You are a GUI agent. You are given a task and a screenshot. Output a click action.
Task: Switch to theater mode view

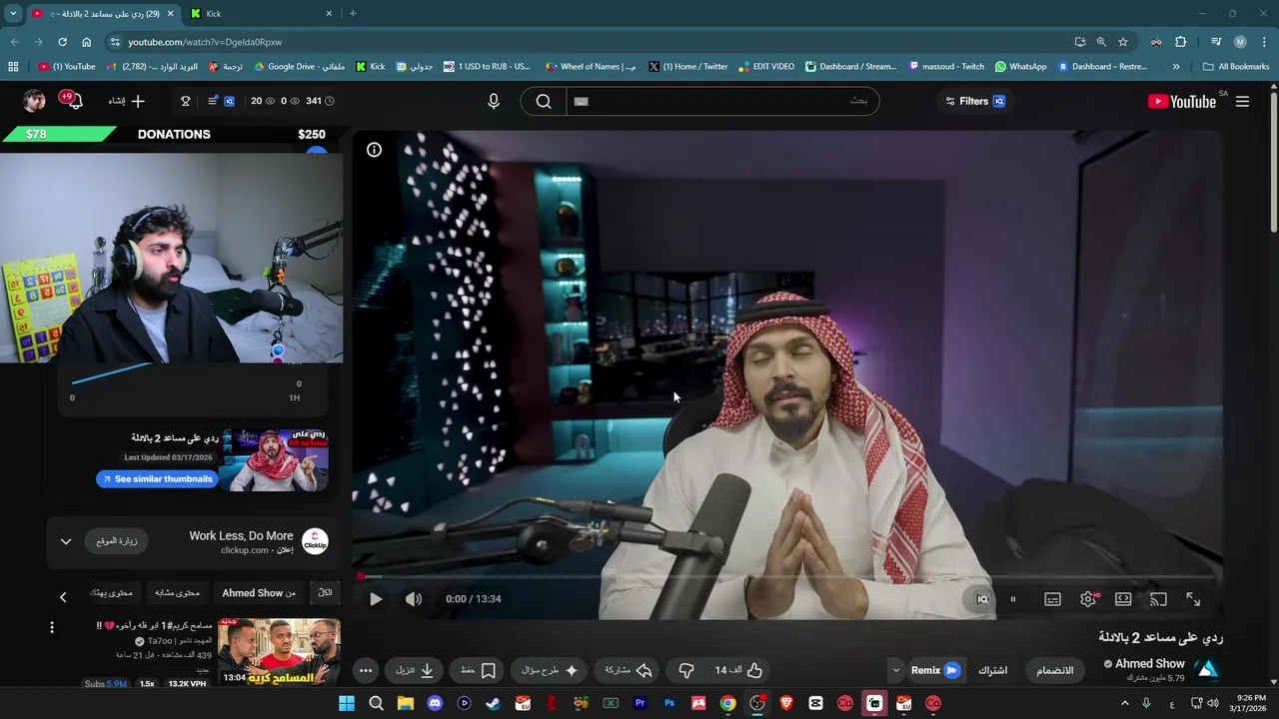(x=1123, y=599)
